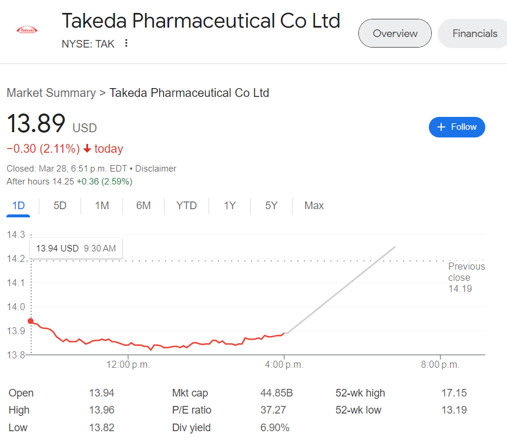This screenshot has height=440, width=507.
Task: Toggle to the 6M chart range
Action: tap(143, 206)
